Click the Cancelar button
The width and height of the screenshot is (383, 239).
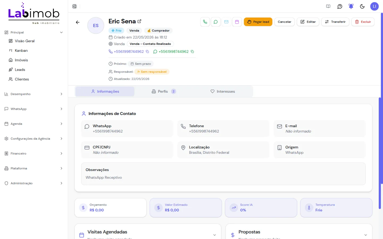tap(285, 22)
